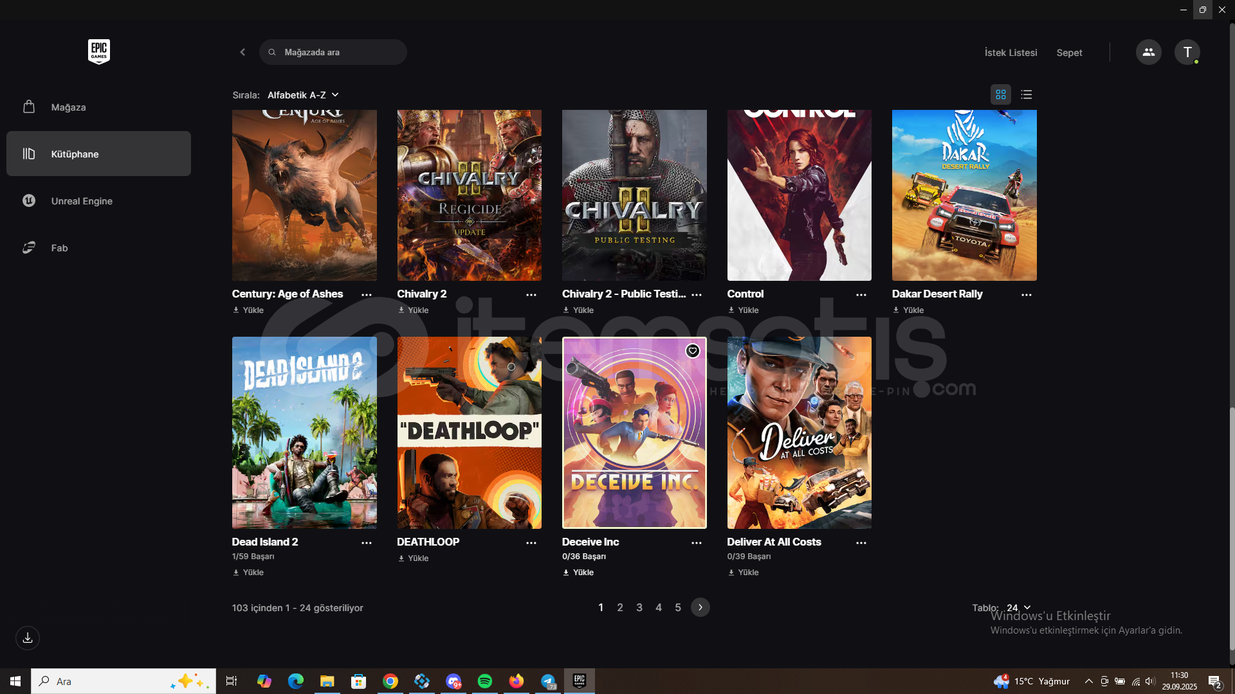The image size is (1235, 694).
Task: Show hidden system tray icons
Action: tap(1088, 681)
